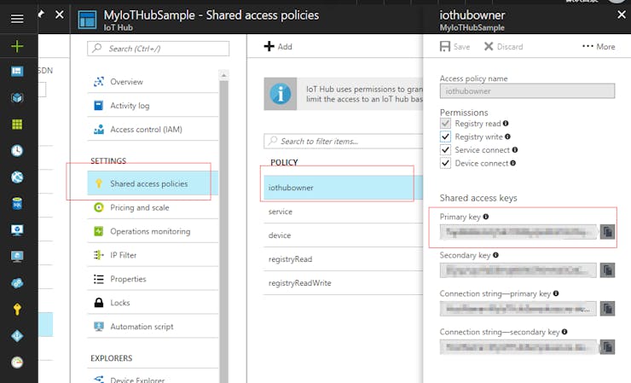Open the Cloud services icon in sidebar
Screen dimensions: 631x383
(x=17, y=283)
